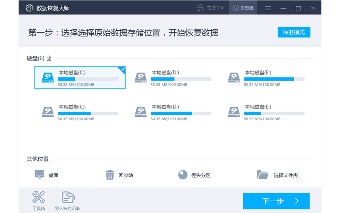
Task: Click the 回收站 text label
Action: [x=126, y=175]
